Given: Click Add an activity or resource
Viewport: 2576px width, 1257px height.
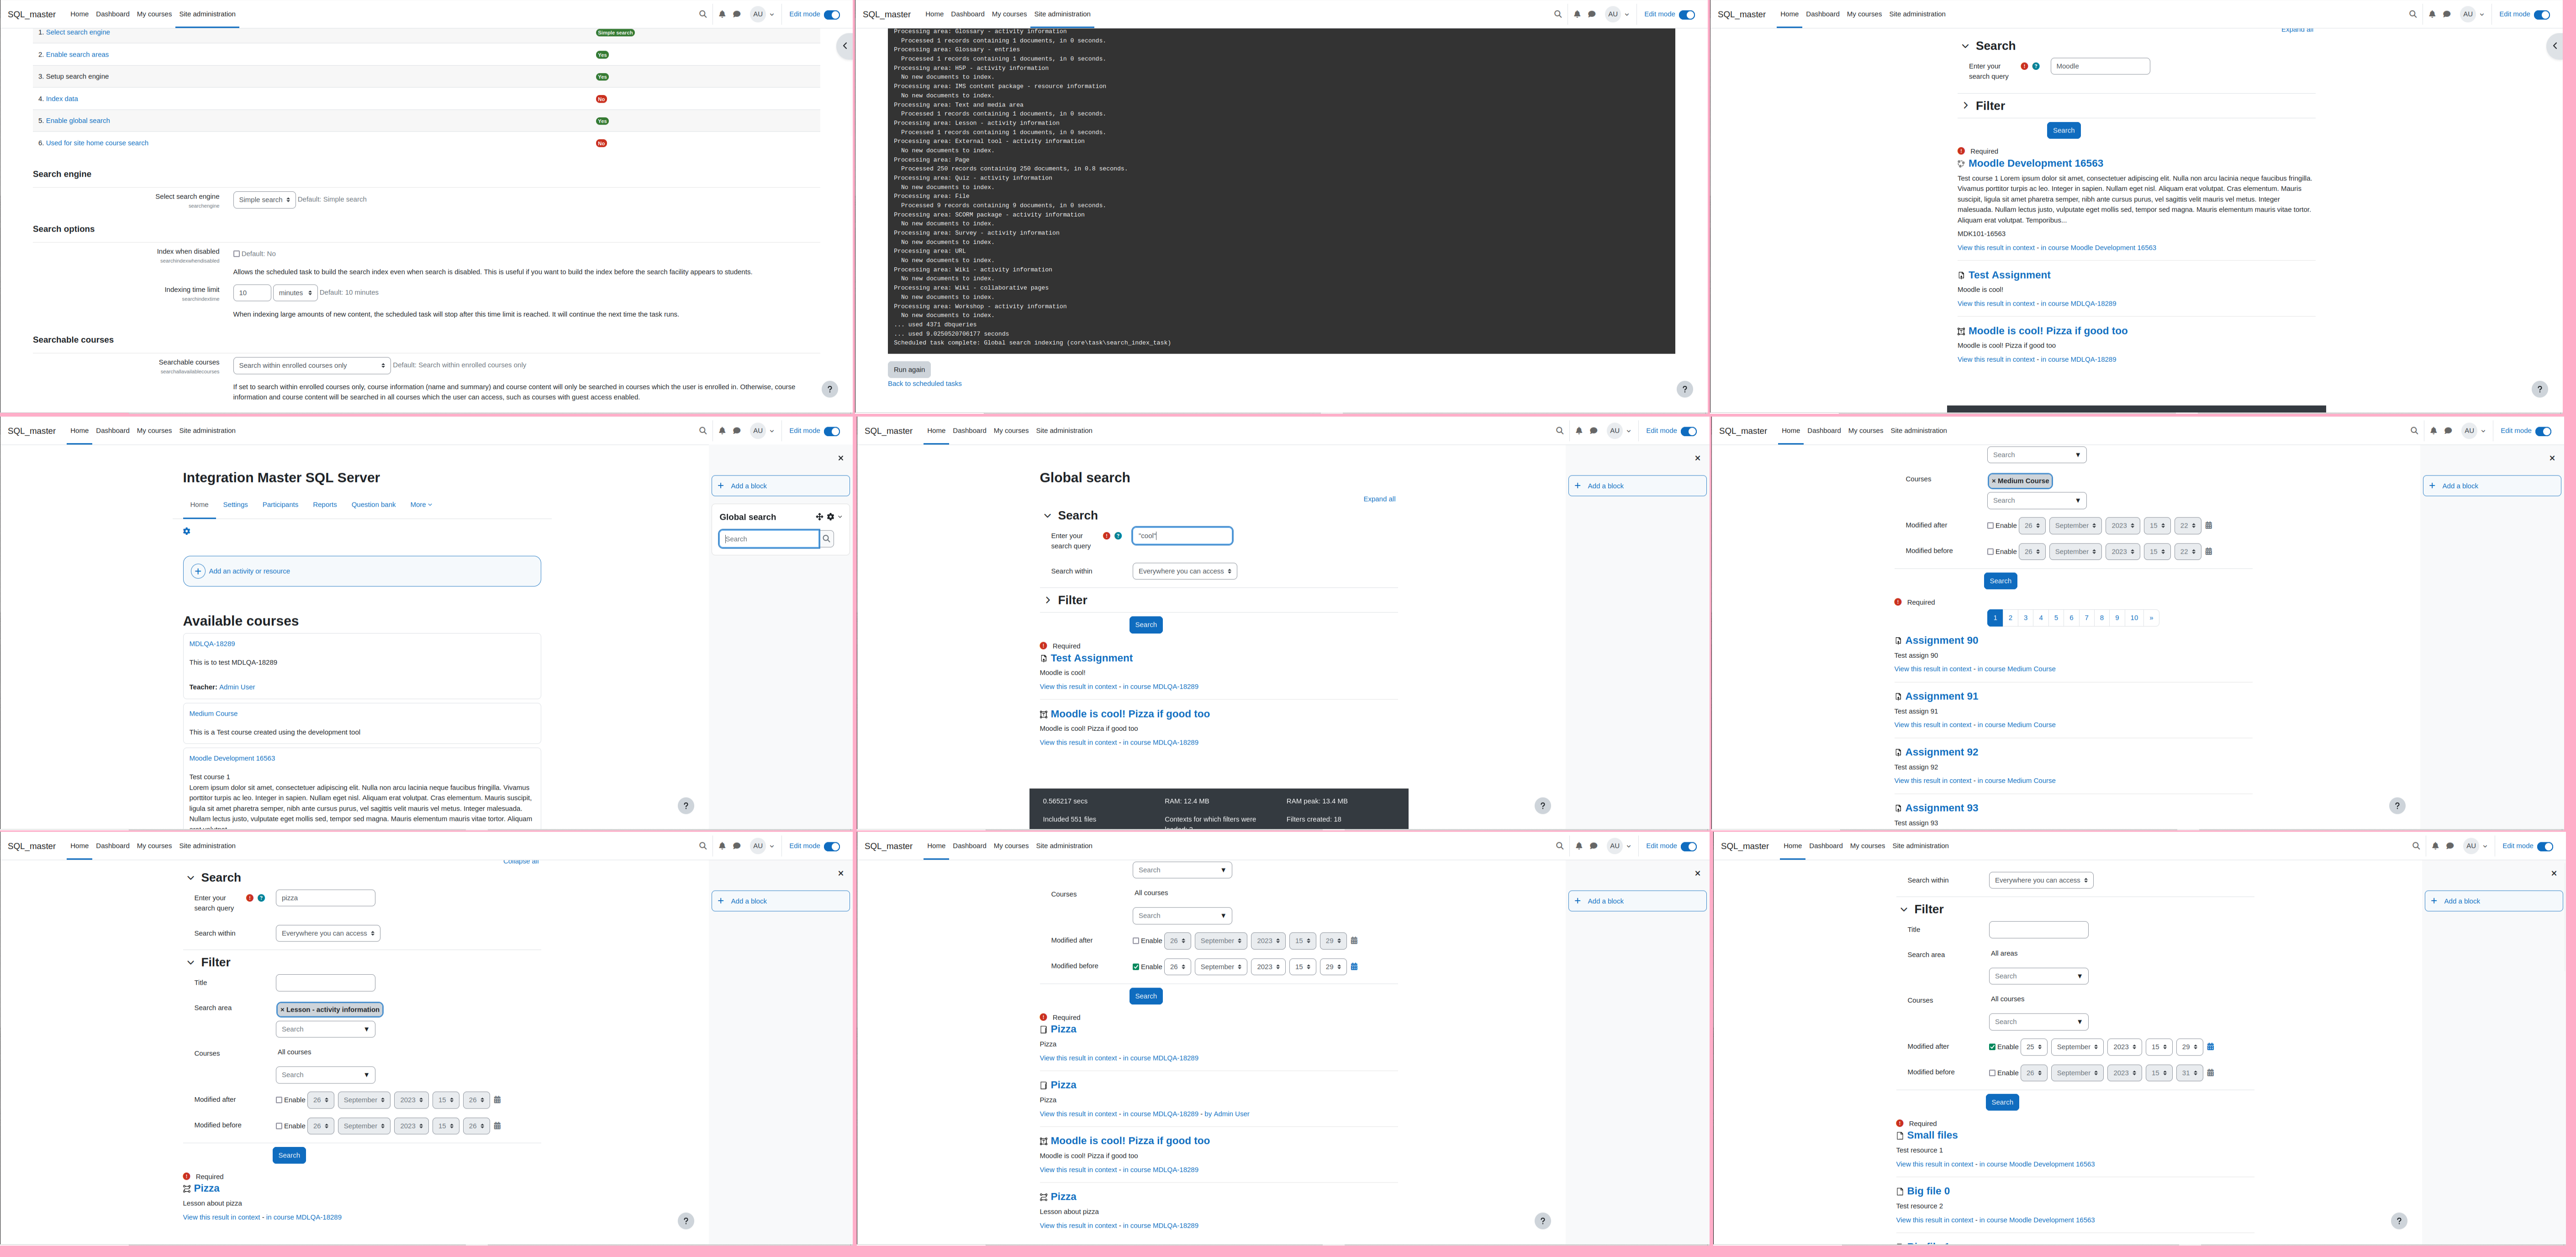Looking at the screenshot, I should pos(362,571).
